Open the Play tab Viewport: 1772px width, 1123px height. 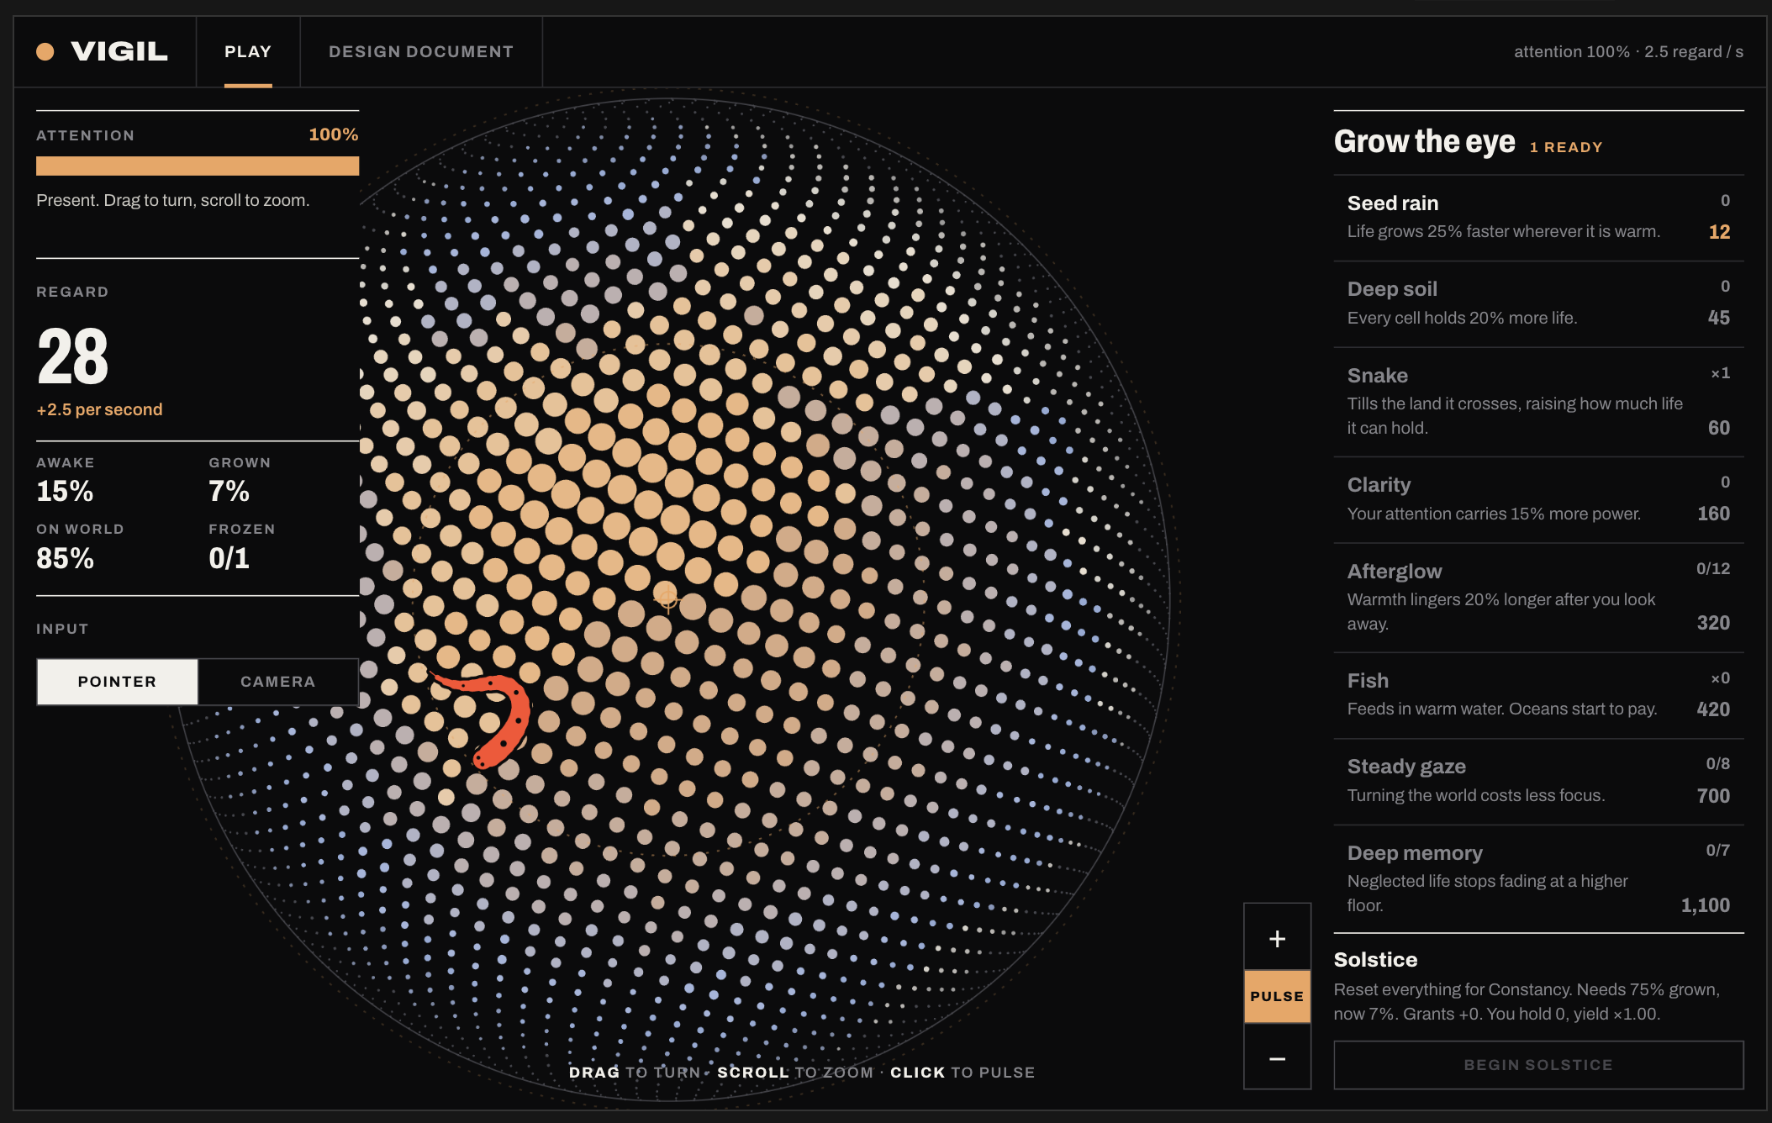(248, 51)
